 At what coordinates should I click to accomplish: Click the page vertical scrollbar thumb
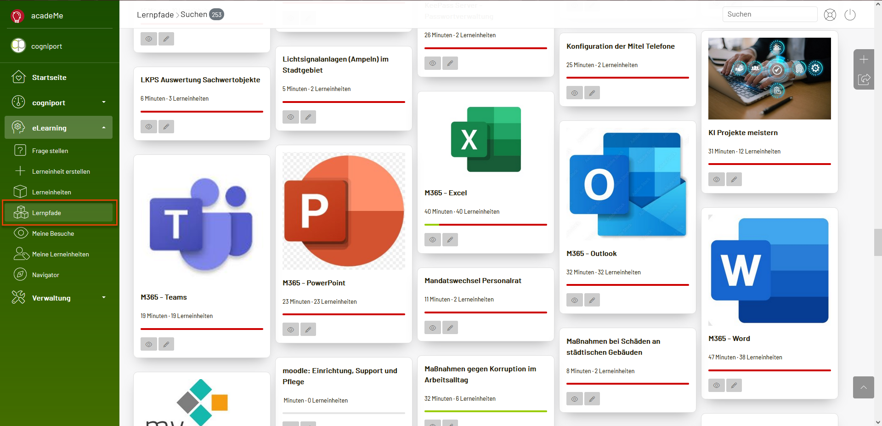click(x=878, y=242)
